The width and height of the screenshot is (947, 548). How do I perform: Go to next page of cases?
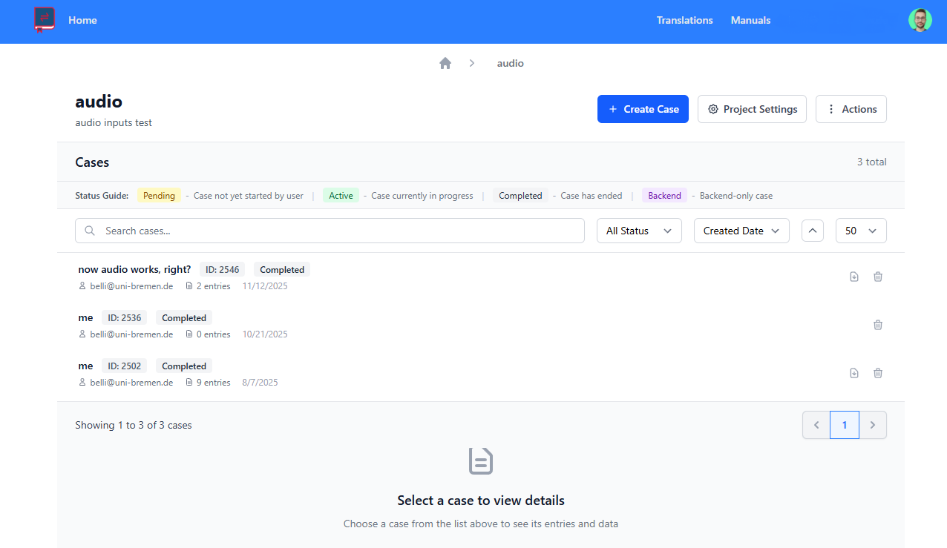[873, 425]
